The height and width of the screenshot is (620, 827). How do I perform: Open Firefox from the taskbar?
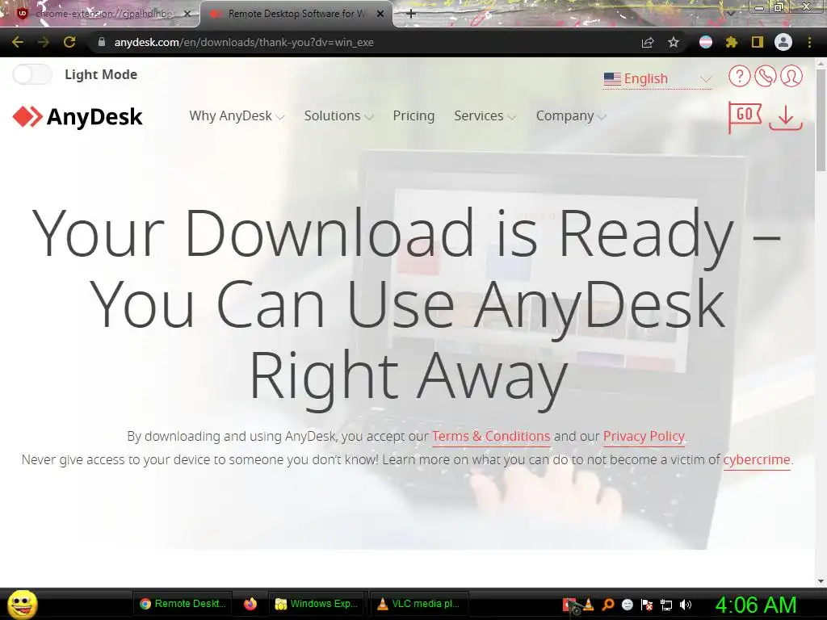click(x=250, y=604)
